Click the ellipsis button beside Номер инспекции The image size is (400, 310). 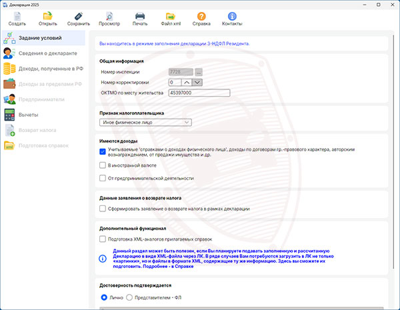(199, 71)
